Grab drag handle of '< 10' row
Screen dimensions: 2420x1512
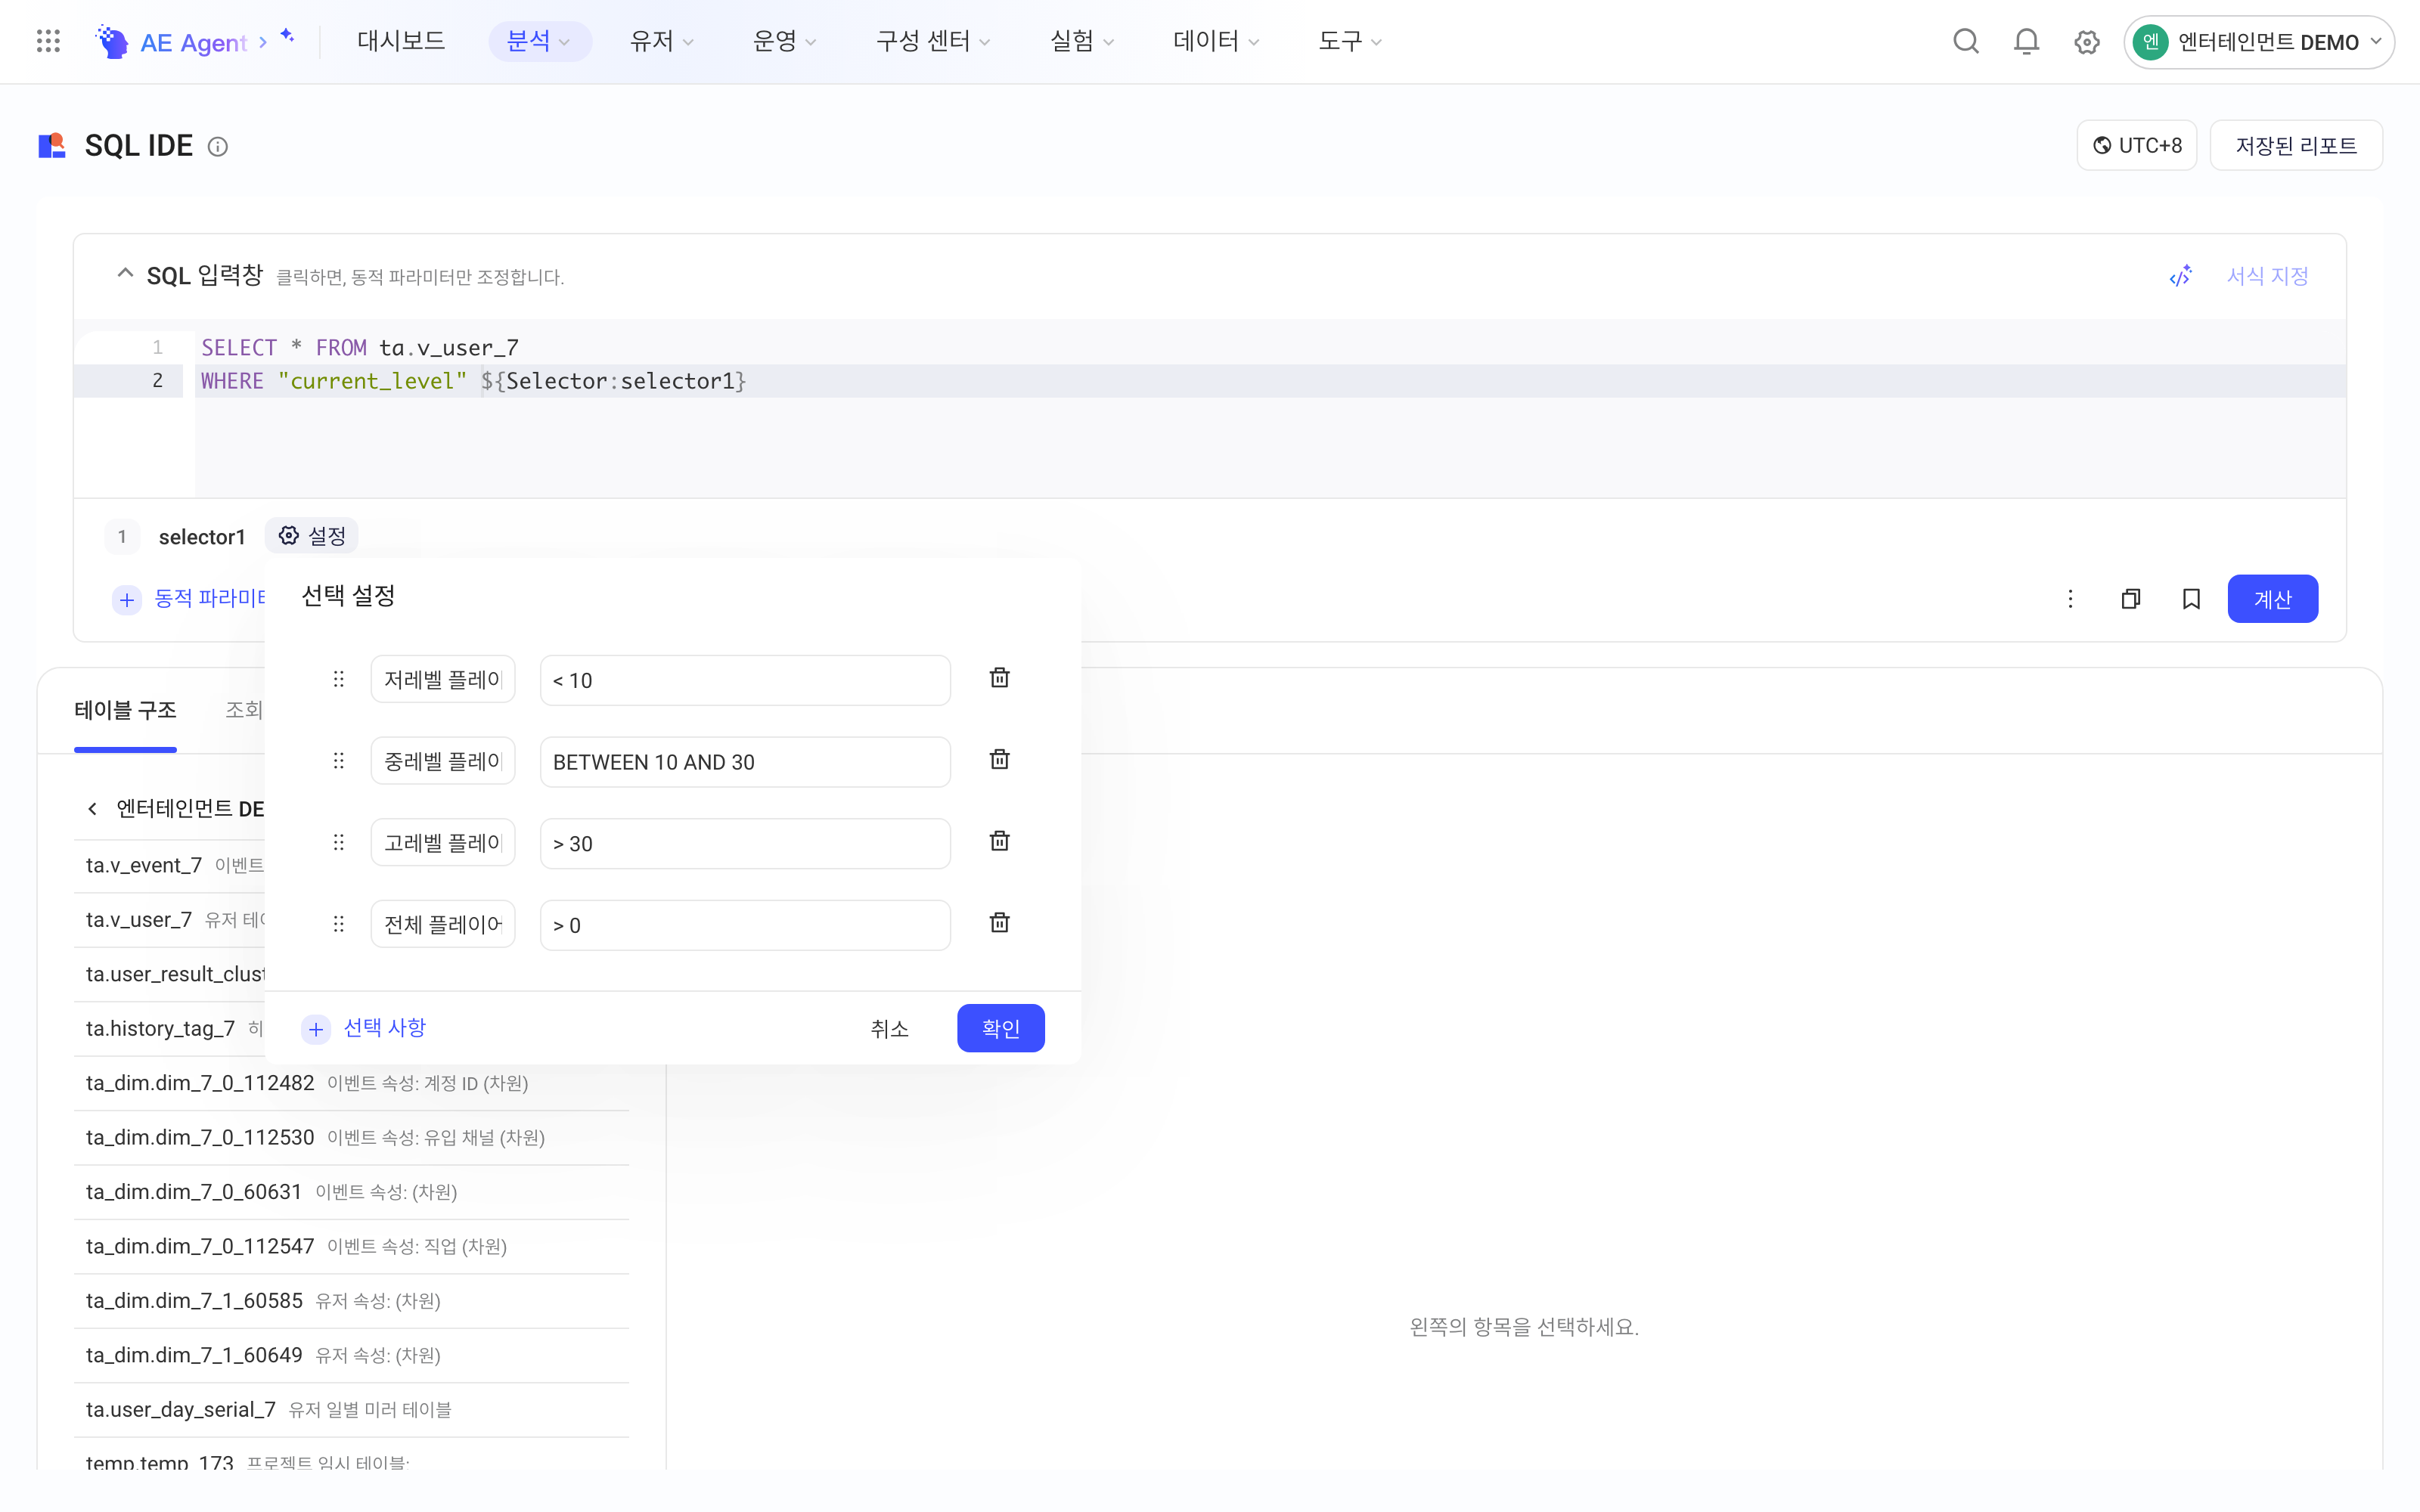338,679
